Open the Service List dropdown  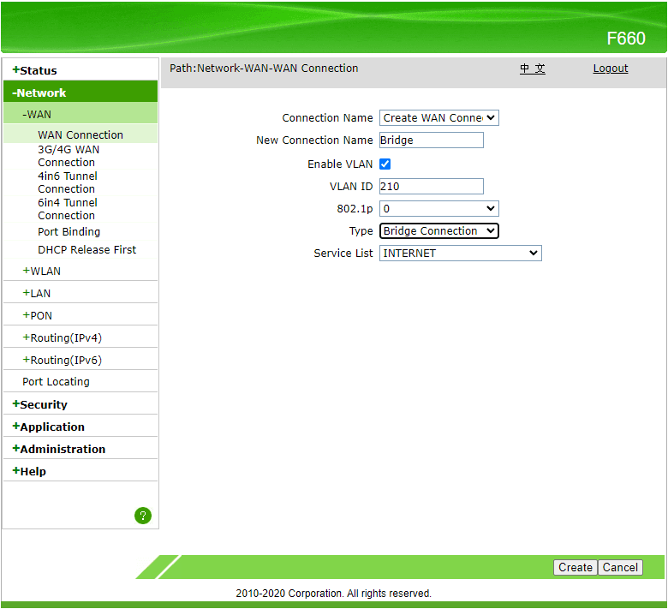460,254
